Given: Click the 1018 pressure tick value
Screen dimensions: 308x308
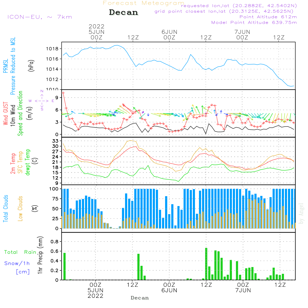Looking at the screenshot, I should (x=52, y=49).
